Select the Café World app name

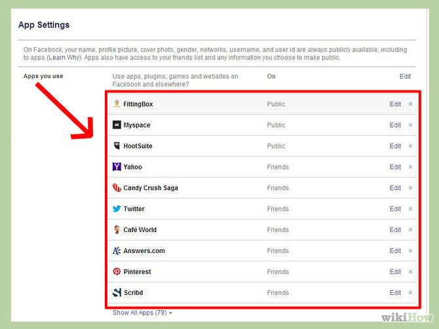pyautogui.click(x=140, y=230)
